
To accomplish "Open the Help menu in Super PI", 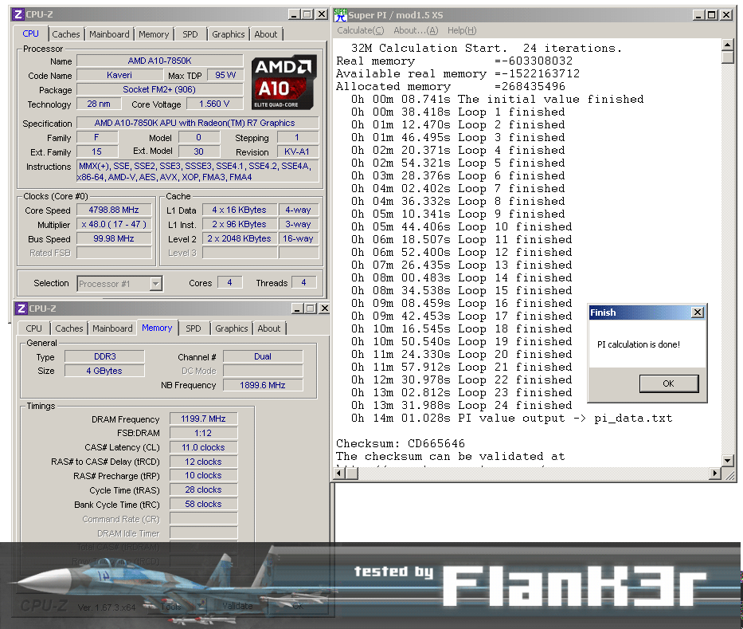I will coord(462,30).
